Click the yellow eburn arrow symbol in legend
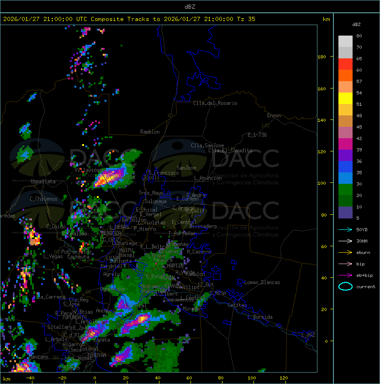This screenshot has height=384, width=380. [x=345, y=253]
